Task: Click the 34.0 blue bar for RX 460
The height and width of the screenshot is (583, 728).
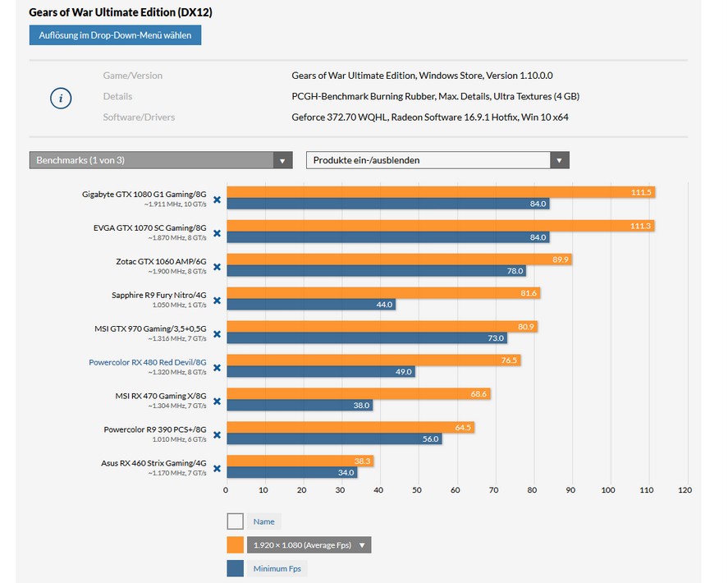Action: 292,472
